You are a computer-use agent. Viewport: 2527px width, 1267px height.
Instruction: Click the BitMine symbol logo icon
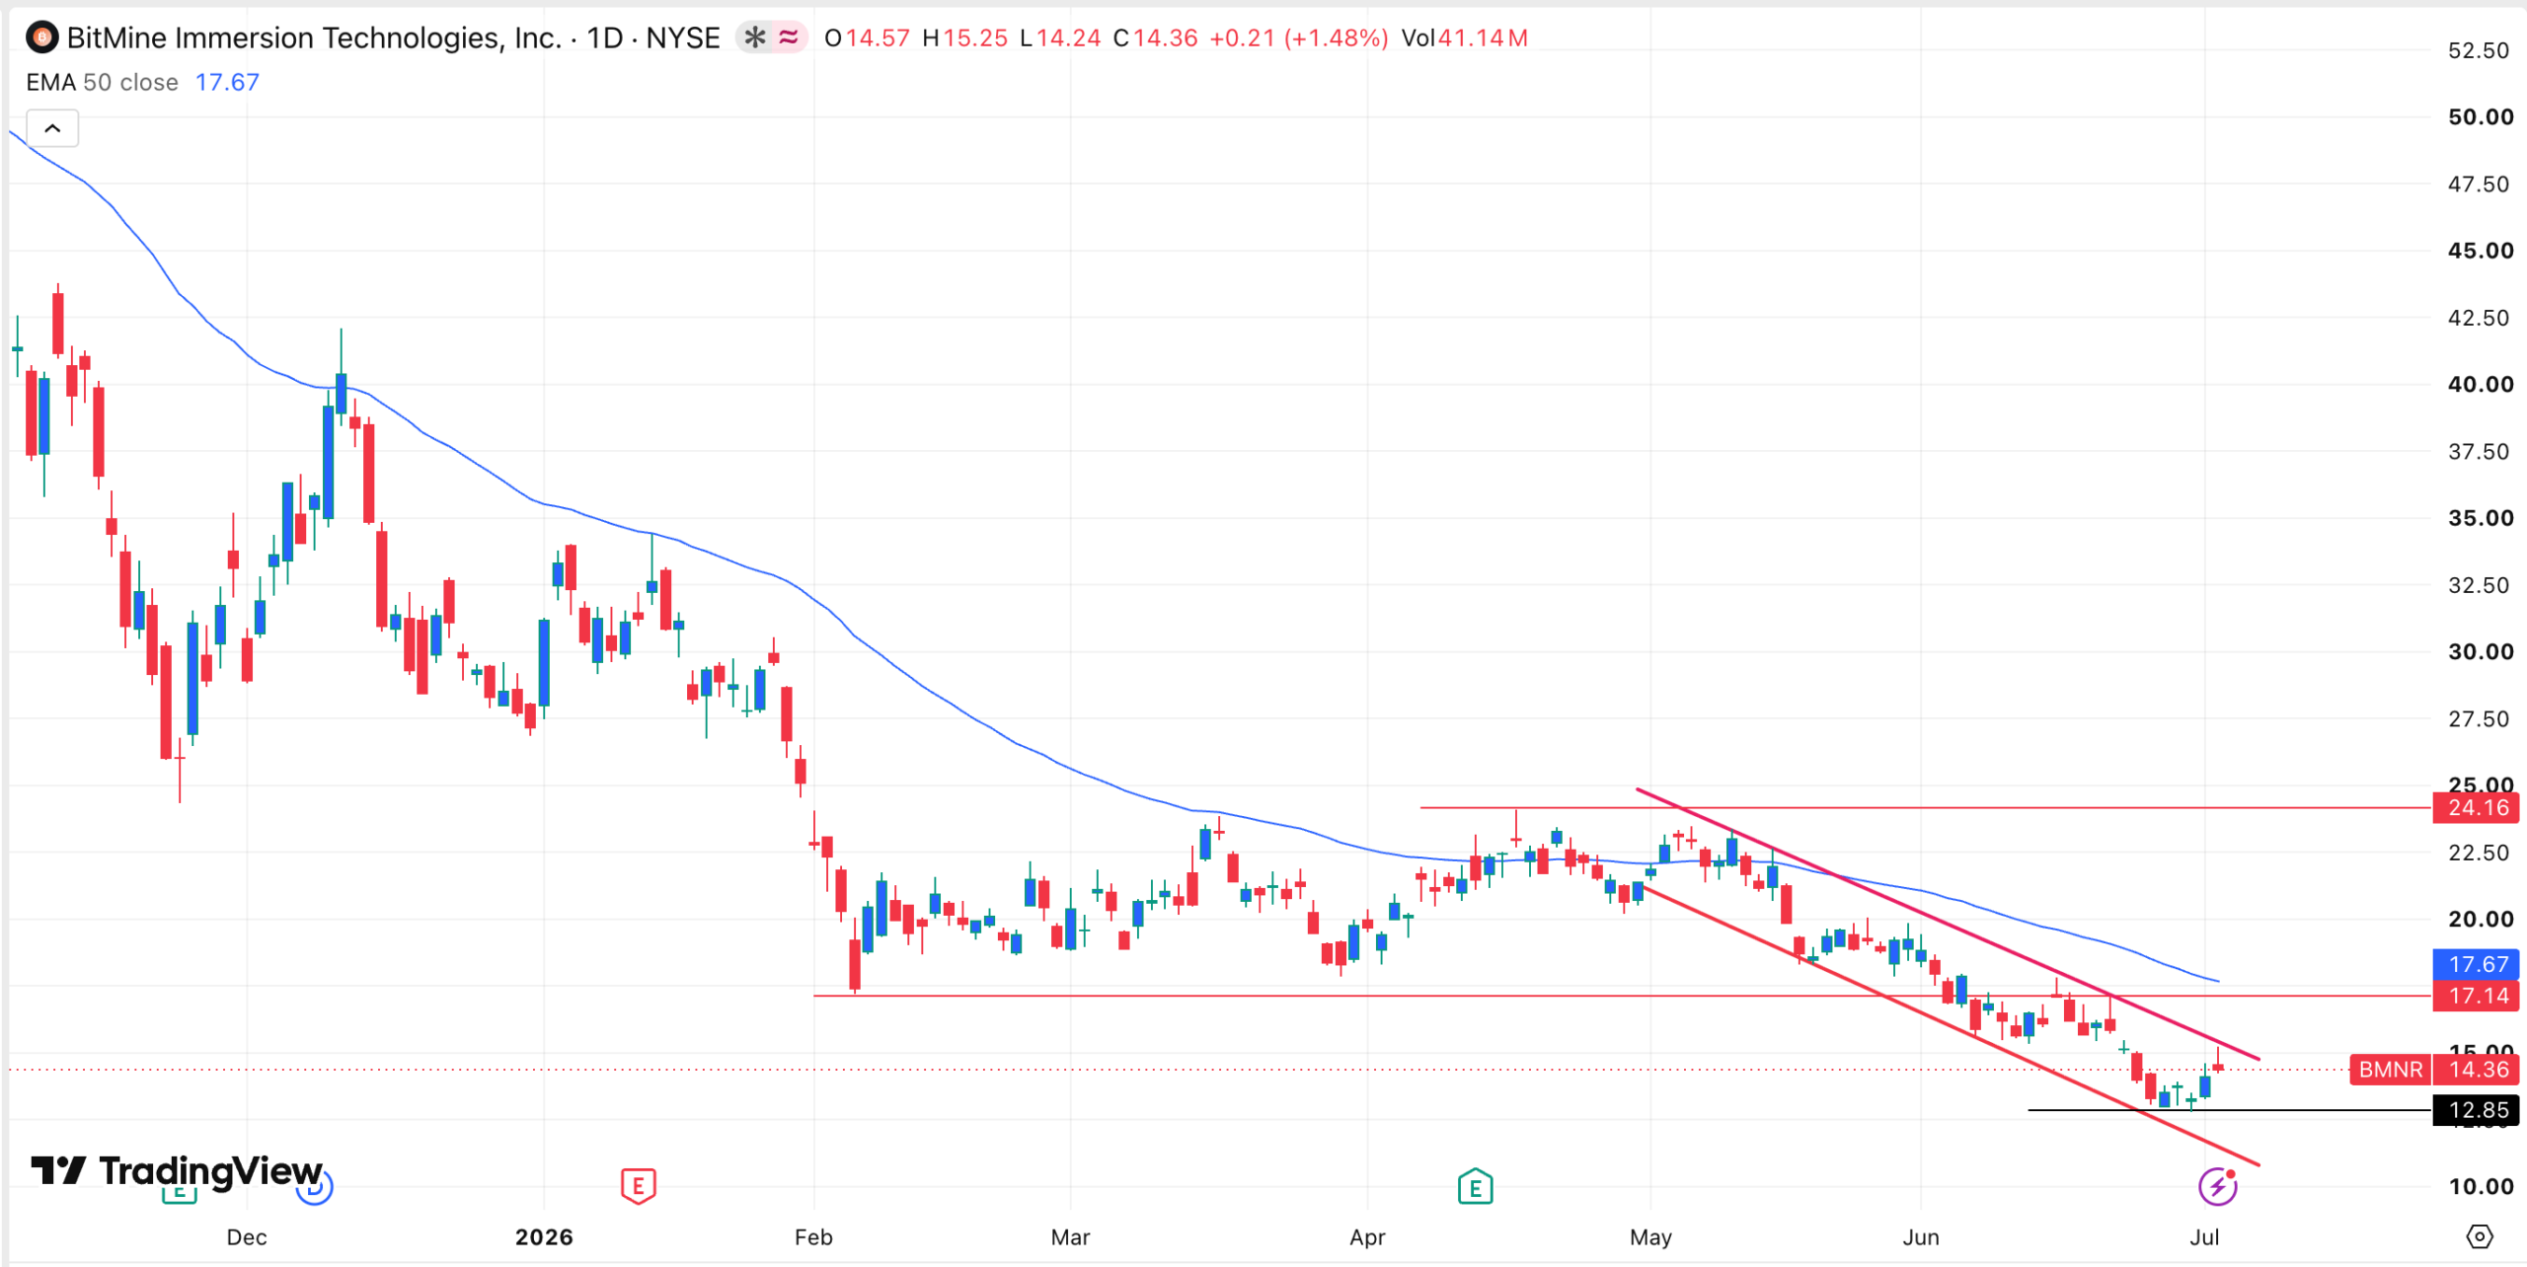(41, 38)
